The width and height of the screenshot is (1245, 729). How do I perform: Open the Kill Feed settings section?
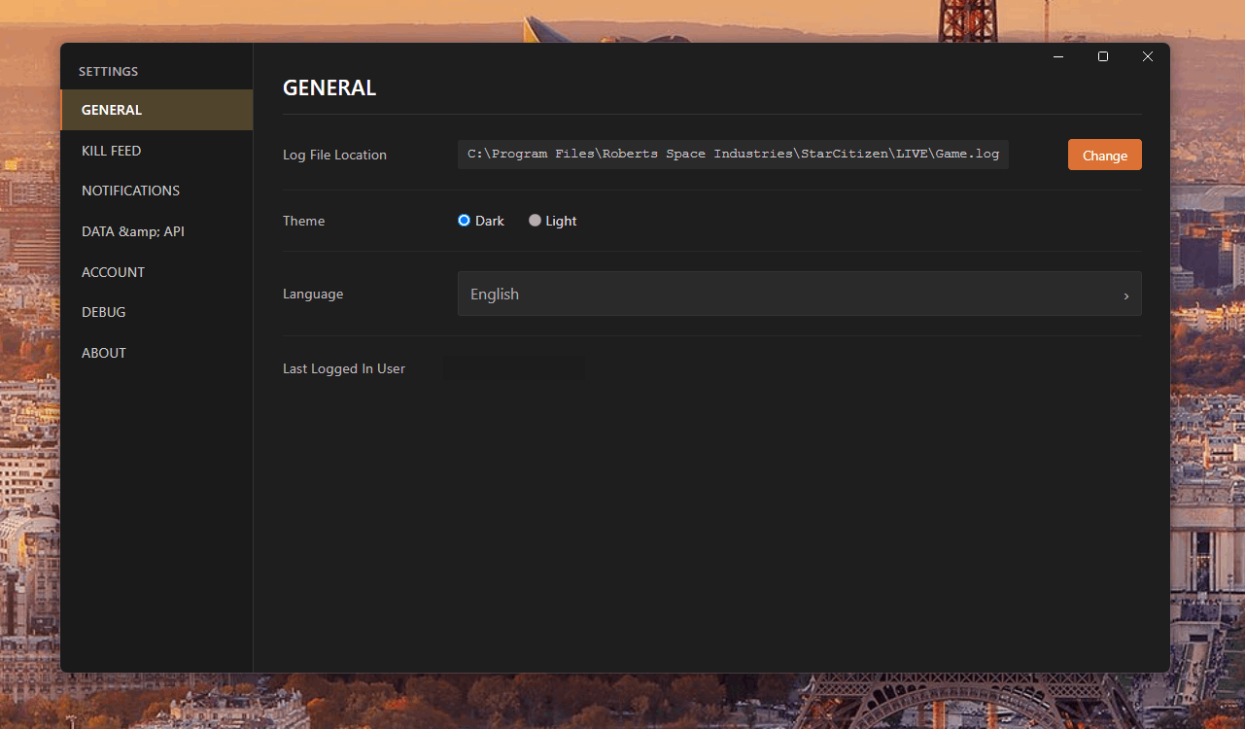[156, 151]
